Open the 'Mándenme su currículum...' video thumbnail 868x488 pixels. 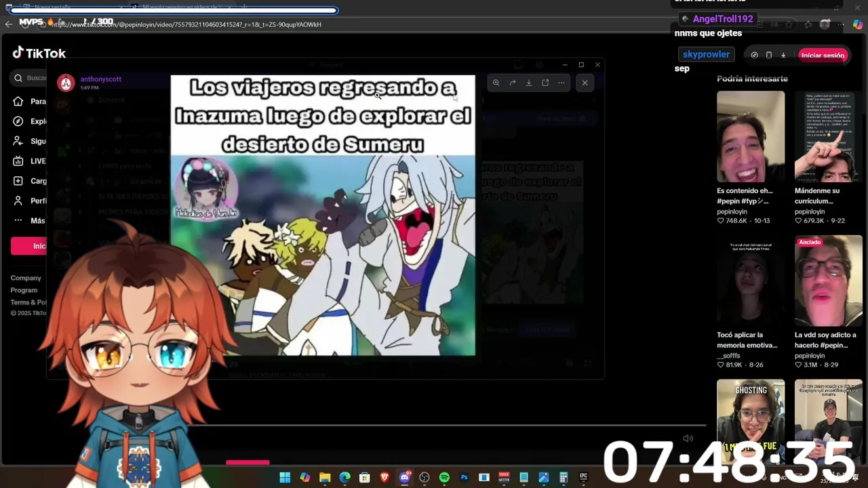829,136
